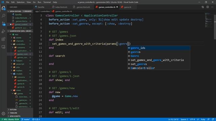Open the Terminal menu
Viewport: 216px width, 121px height.
[47, 2]
